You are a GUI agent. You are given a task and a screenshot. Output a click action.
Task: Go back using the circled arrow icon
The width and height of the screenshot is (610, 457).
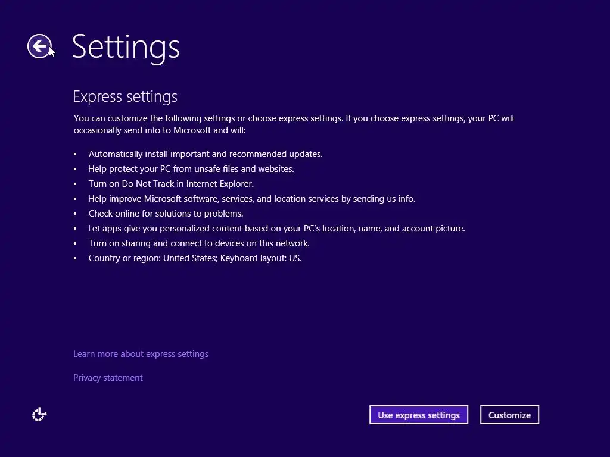point(39,46)
